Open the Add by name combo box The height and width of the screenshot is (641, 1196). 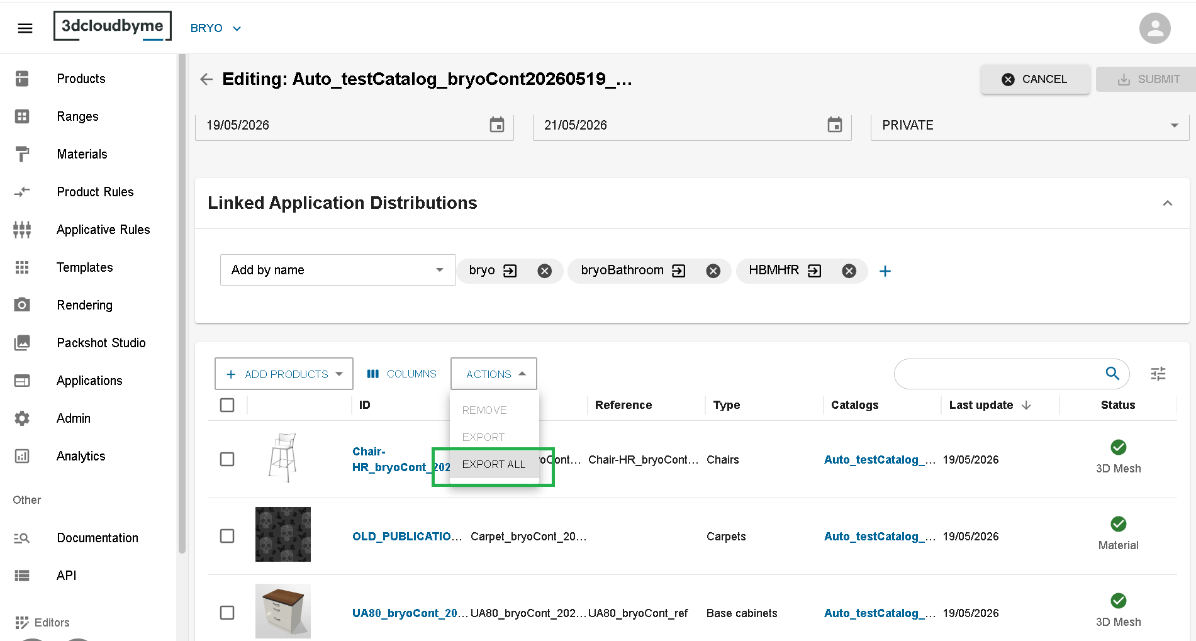338,270
